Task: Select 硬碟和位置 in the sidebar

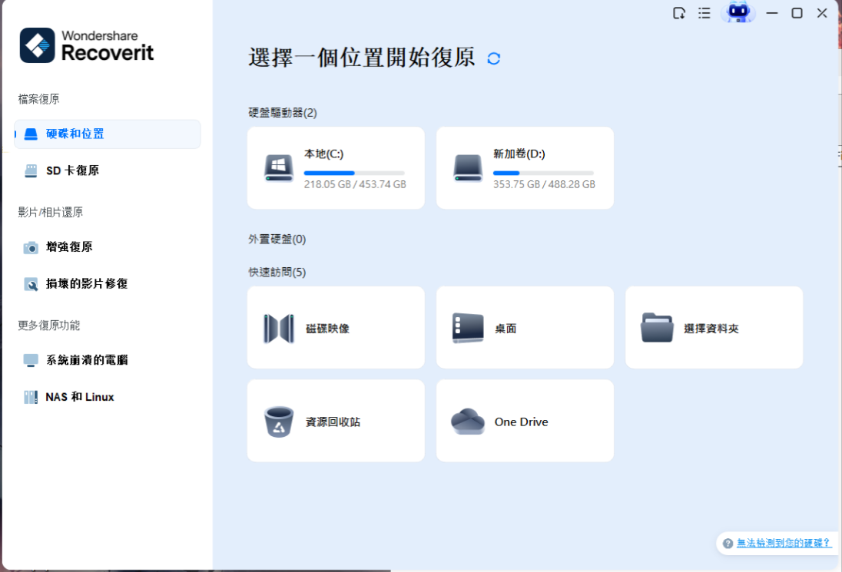Action: point(108,134)
